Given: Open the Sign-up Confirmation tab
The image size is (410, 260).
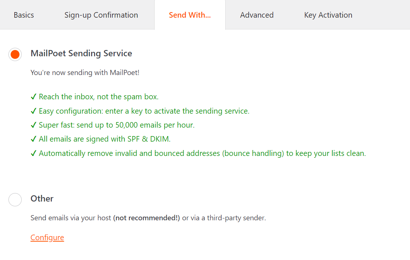Looking at the screenshot, I should [x=101, y=15].
